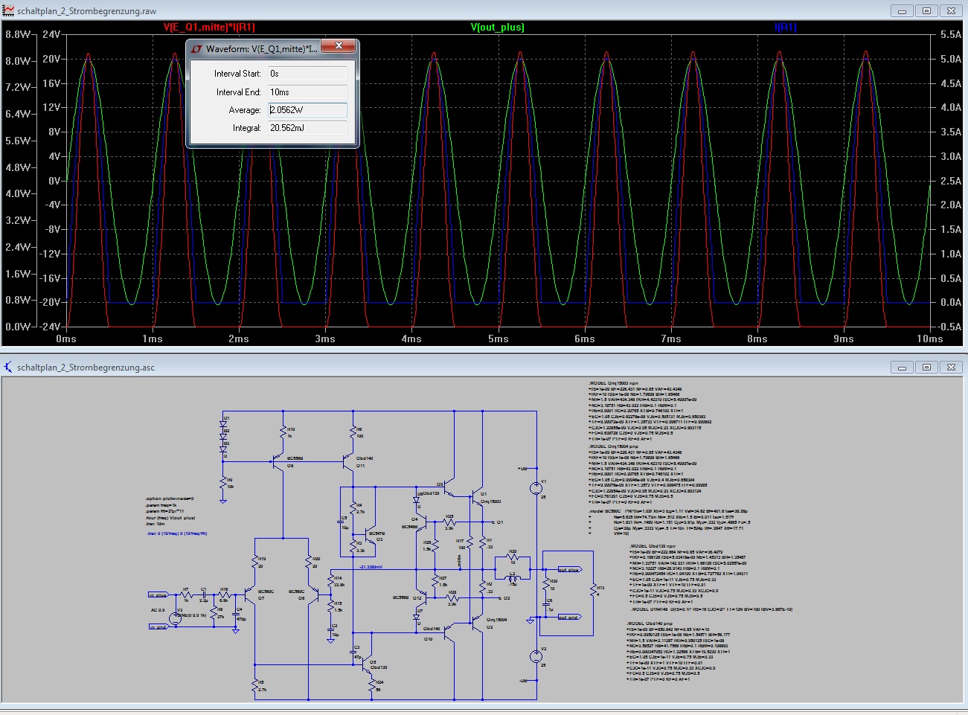Click the Q3 BC547B transistor symbol
This screenshot has height=715, width=968.
[369, 533]
